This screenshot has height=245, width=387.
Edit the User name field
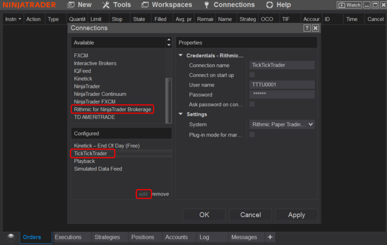coord(282,85)
